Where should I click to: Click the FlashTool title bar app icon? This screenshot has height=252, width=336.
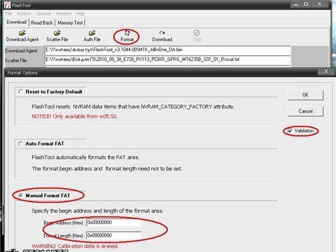tap(8, 5)
